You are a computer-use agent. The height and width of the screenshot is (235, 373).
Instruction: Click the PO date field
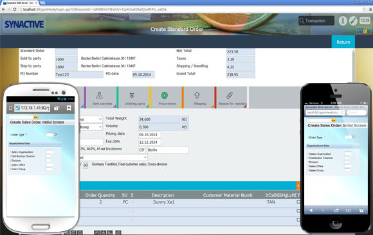coord(143,74)
